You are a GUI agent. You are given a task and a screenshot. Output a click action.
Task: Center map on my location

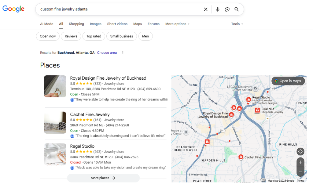pos(300,151)
